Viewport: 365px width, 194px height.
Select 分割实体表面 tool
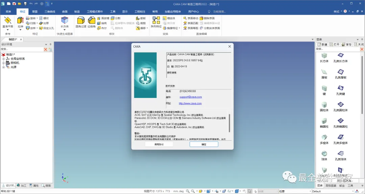[x=210, y=28]
